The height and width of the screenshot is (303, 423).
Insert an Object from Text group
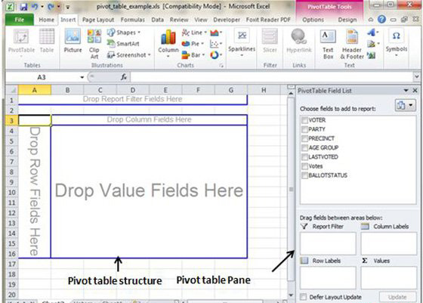pyautogui.click(x=372, y=55)
